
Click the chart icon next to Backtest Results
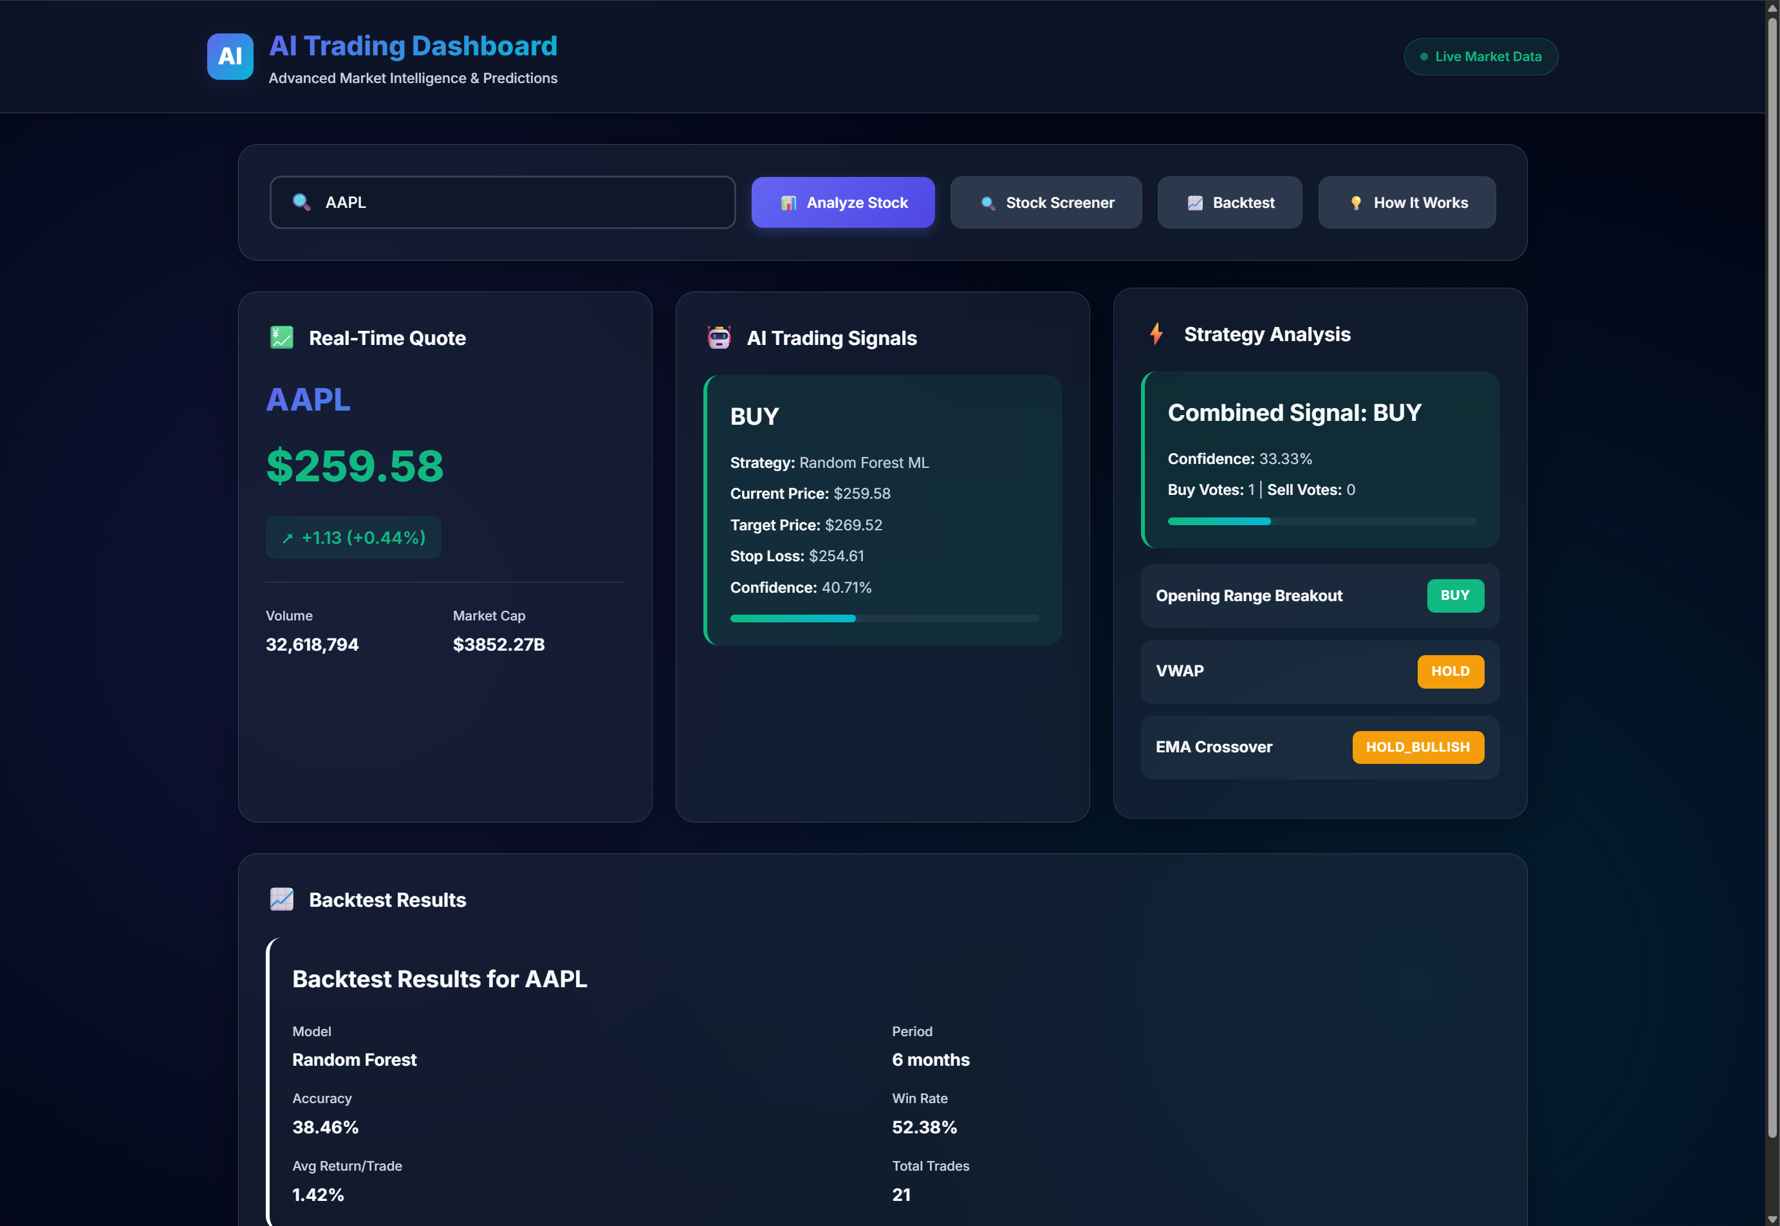tap(281, 899)
